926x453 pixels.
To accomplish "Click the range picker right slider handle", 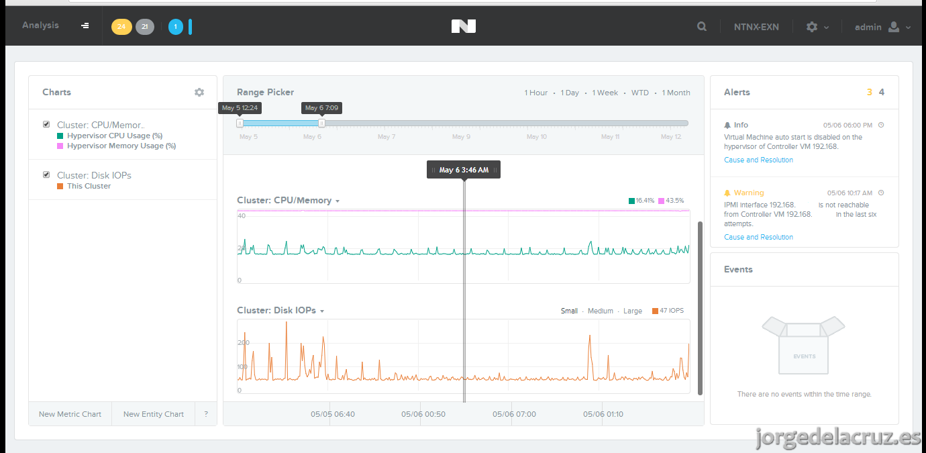I will coord(322,123).
